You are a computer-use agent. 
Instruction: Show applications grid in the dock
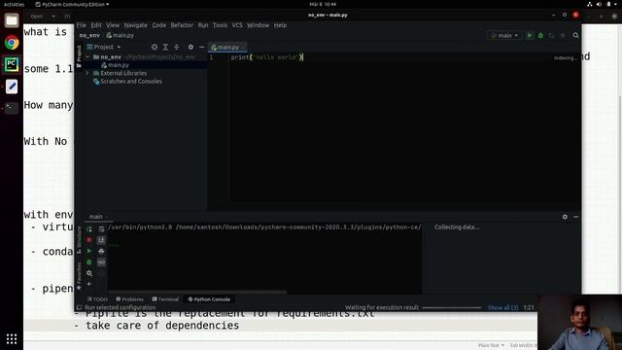click(12, 339)
